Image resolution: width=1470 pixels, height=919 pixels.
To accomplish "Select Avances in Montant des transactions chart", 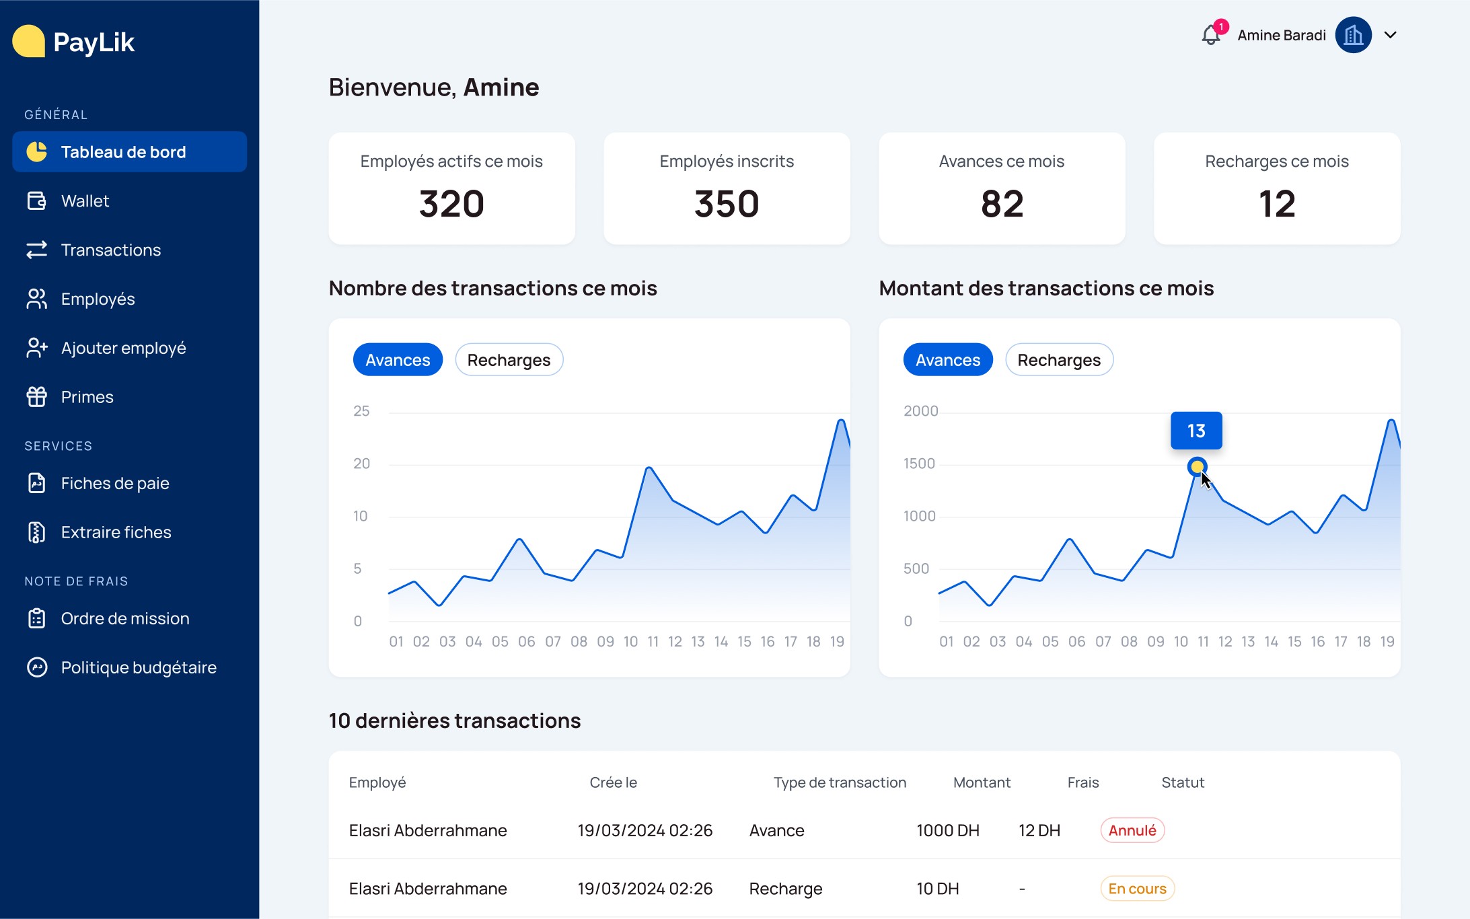I will [948, 360].
